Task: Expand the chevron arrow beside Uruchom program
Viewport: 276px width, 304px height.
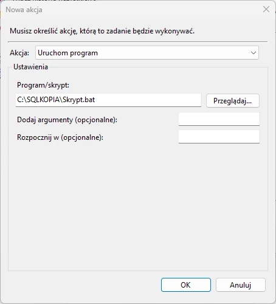Action: [253, 53]
